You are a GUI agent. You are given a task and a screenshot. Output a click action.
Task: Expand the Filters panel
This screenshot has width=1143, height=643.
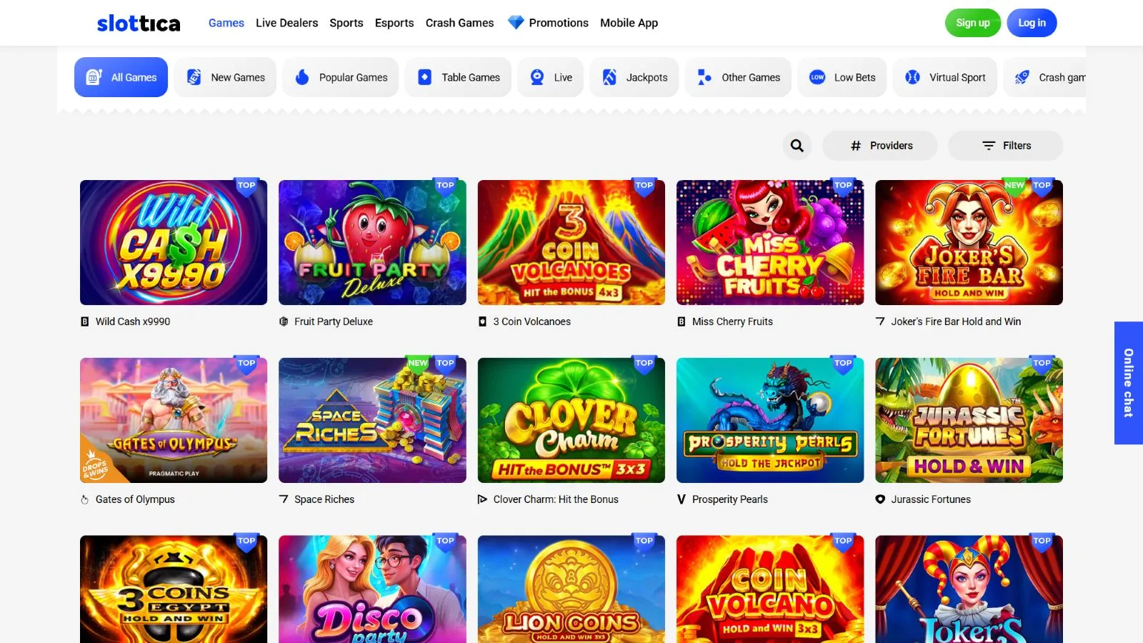(x=1006, y=146)
